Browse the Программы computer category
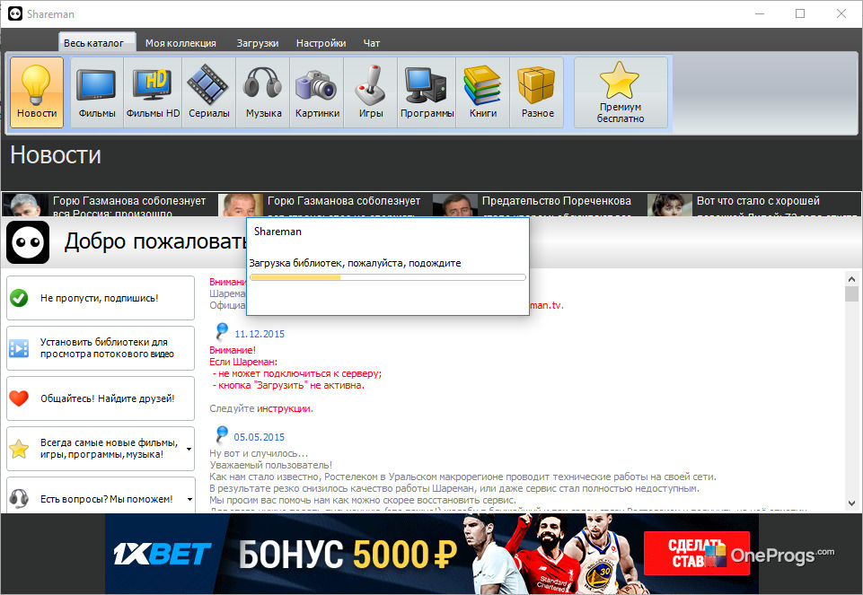Screen dimensions: 863x595 coord(427,92)
